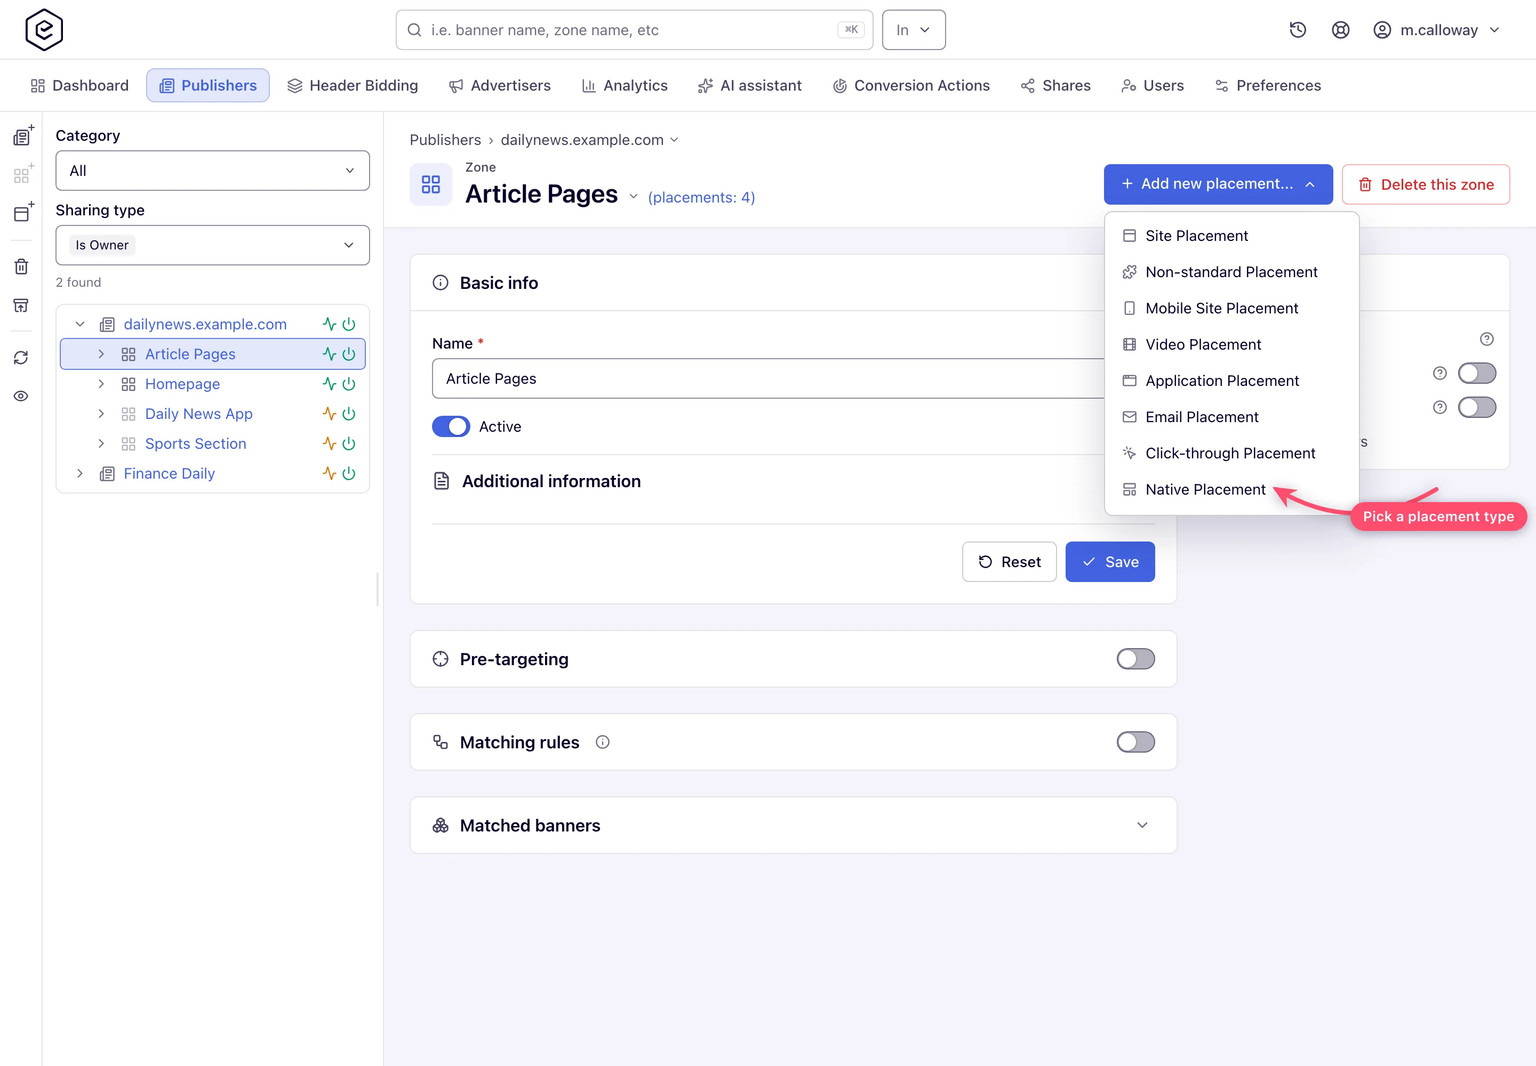Viewport: 1536px width, 1066px height.
Task: Enable the Pre-targeting toggle
Action: pos(1135,659)
